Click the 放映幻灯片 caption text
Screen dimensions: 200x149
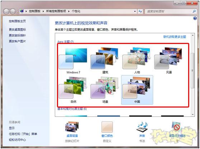point(72,141)
